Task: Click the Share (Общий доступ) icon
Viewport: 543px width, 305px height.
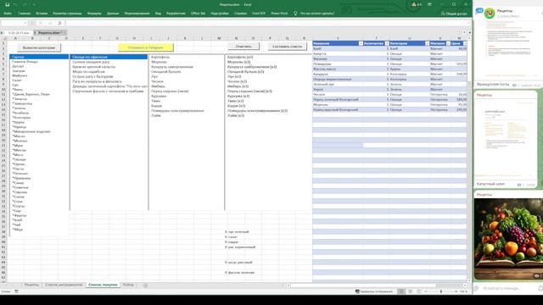Action: coord(443,14)
